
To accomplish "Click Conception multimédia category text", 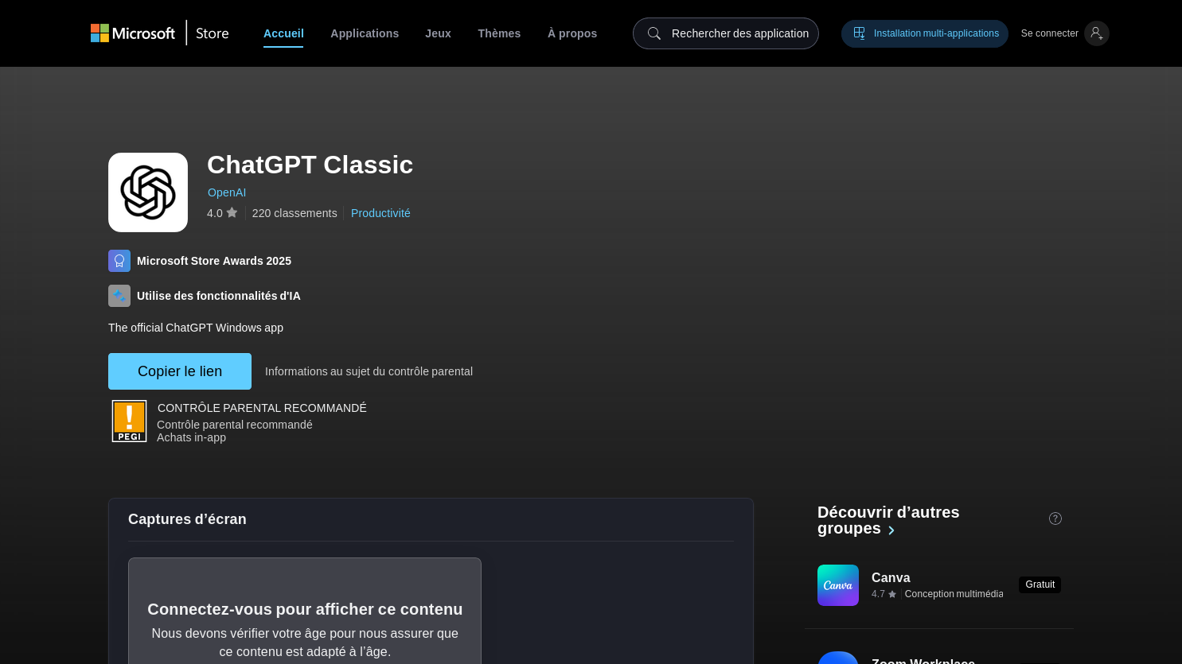I will 954,594.
